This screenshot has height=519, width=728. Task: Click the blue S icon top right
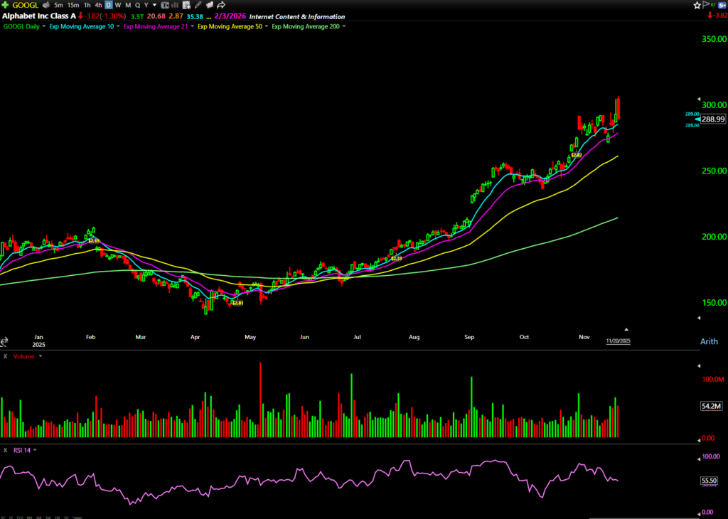[x=722, y=5]
